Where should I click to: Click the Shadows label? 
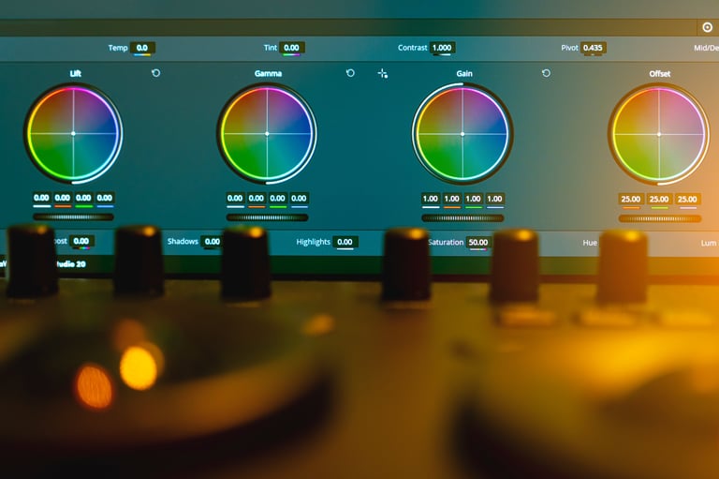[183, 242]
